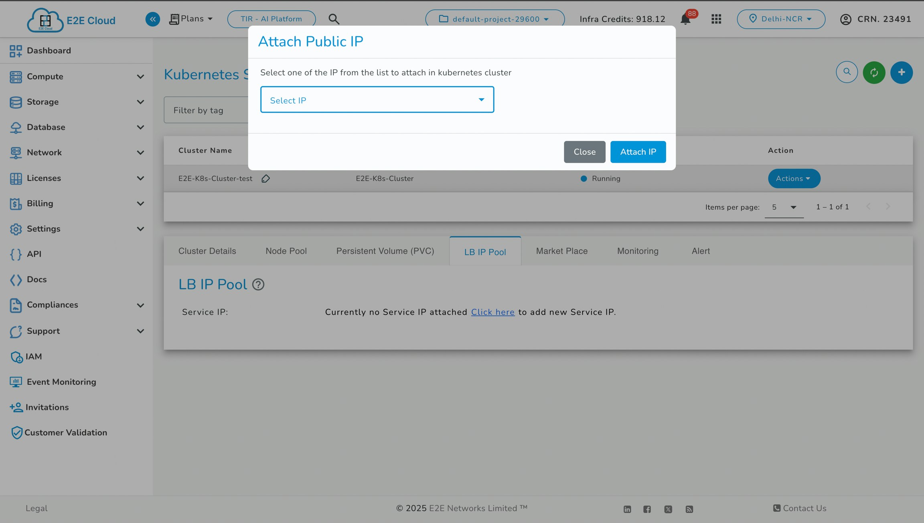The width and height of the screenshot is (924, 523).
Task: Open default-project-29600 project selector
Action: point(495,19)
